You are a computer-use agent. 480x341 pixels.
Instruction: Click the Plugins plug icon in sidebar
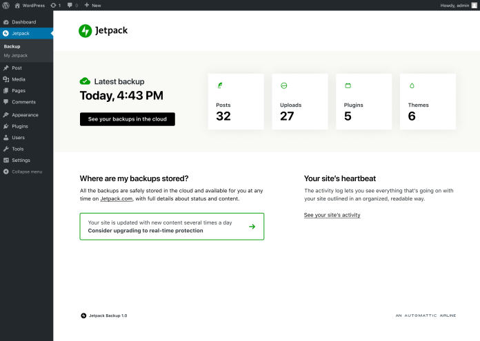6,126
